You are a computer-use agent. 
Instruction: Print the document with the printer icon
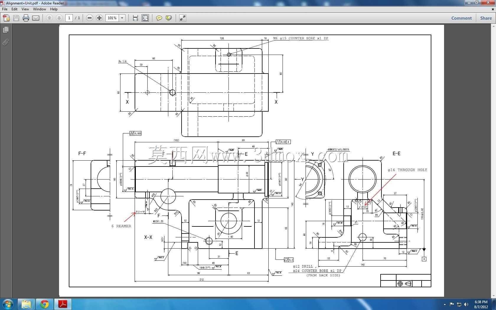tap(26, 18)
